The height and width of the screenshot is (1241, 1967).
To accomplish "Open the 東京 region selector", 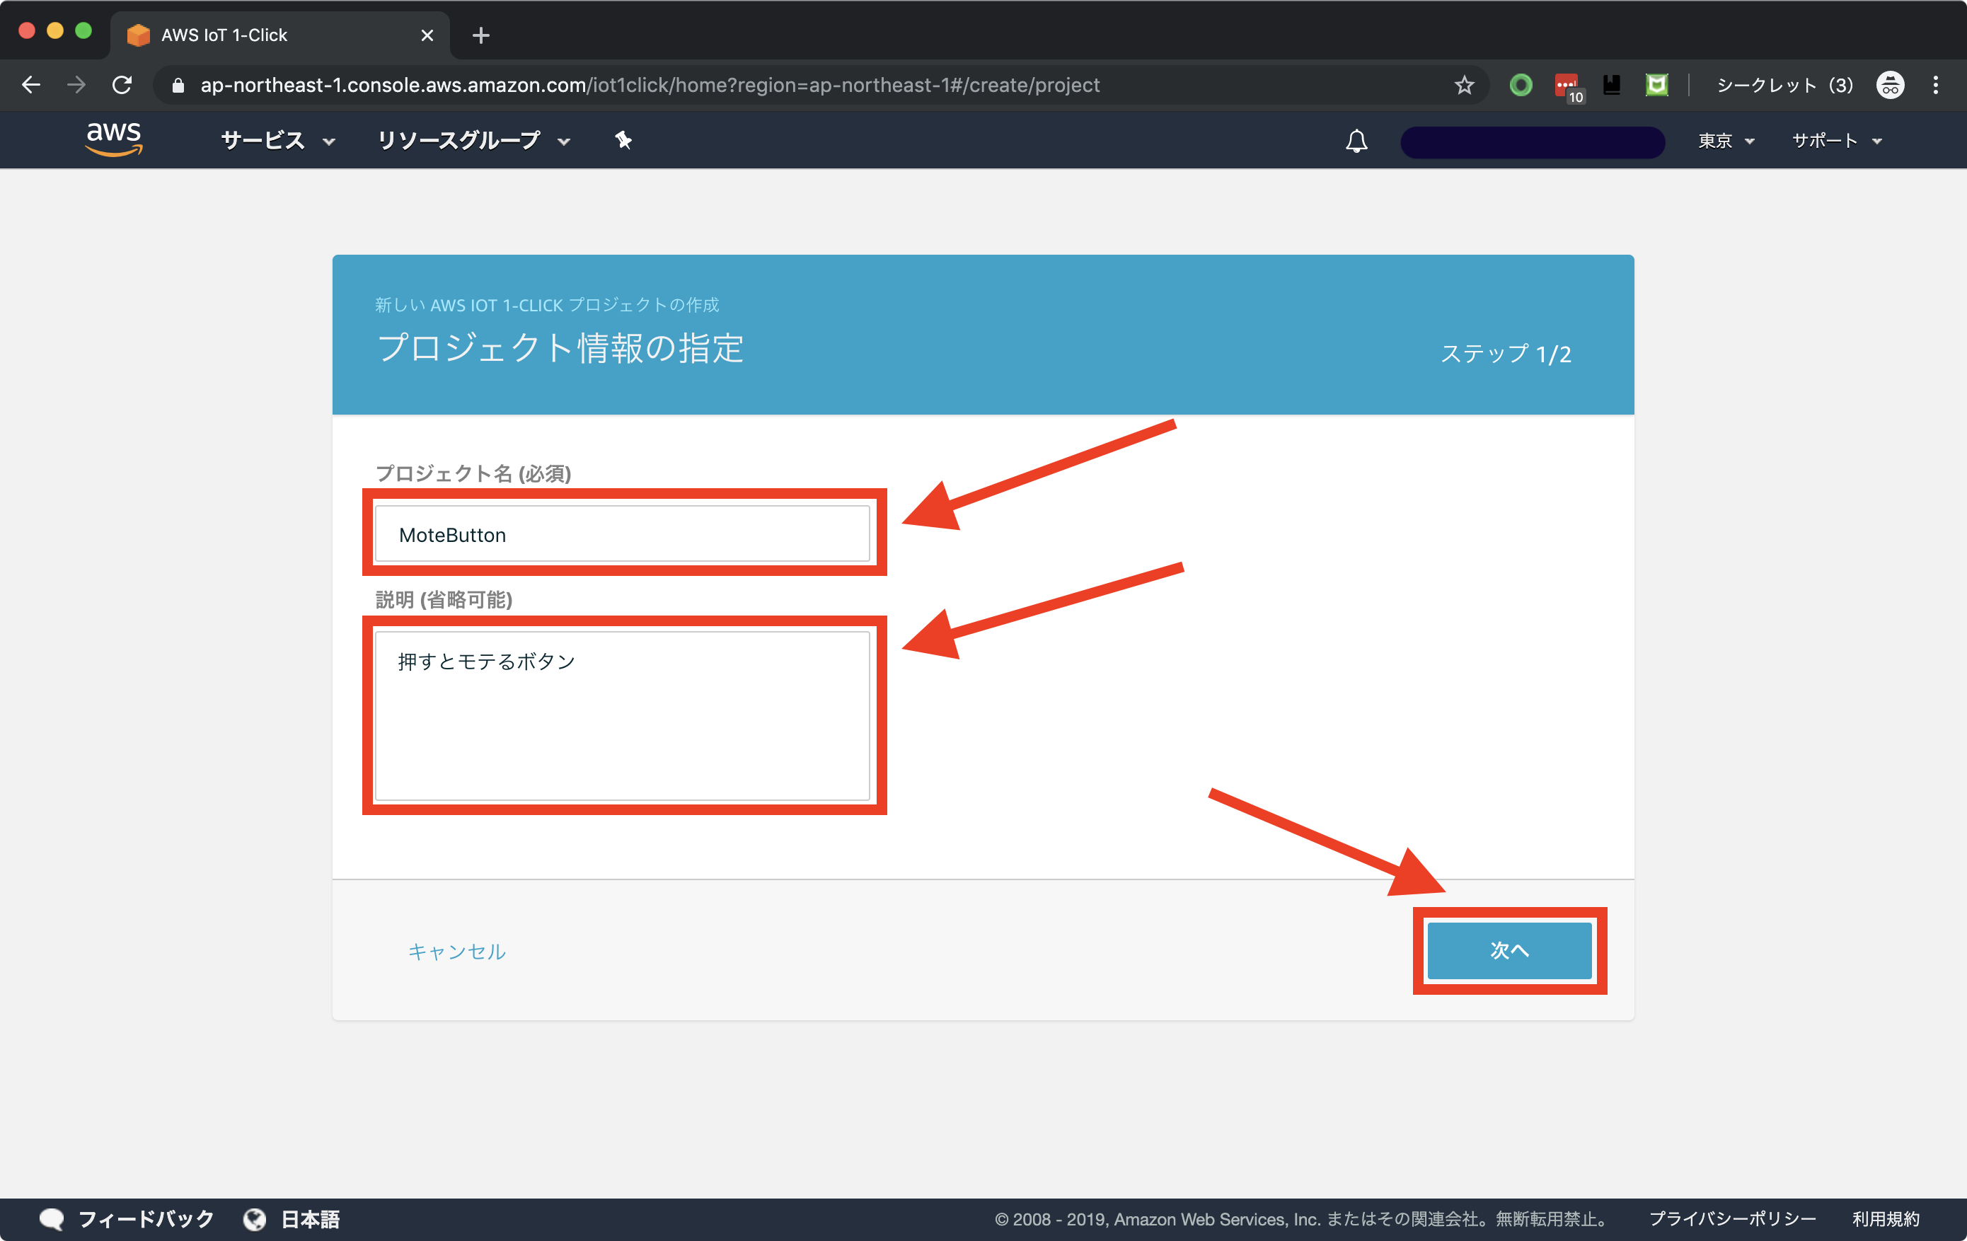I will pos(1726,141).
